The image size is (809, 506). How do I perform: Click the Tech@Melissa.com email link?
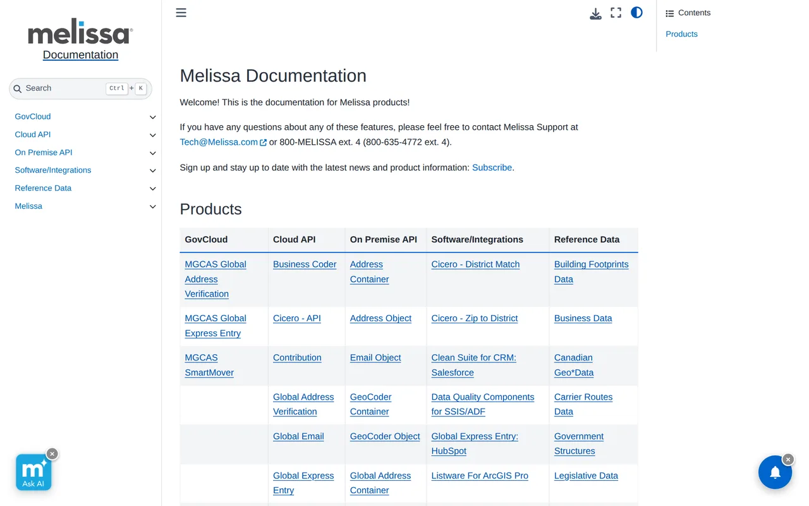coord(219,142)
